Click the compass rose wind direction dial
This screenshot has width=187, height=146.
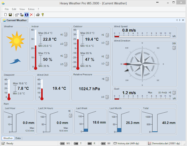click(x=142, y=64)
